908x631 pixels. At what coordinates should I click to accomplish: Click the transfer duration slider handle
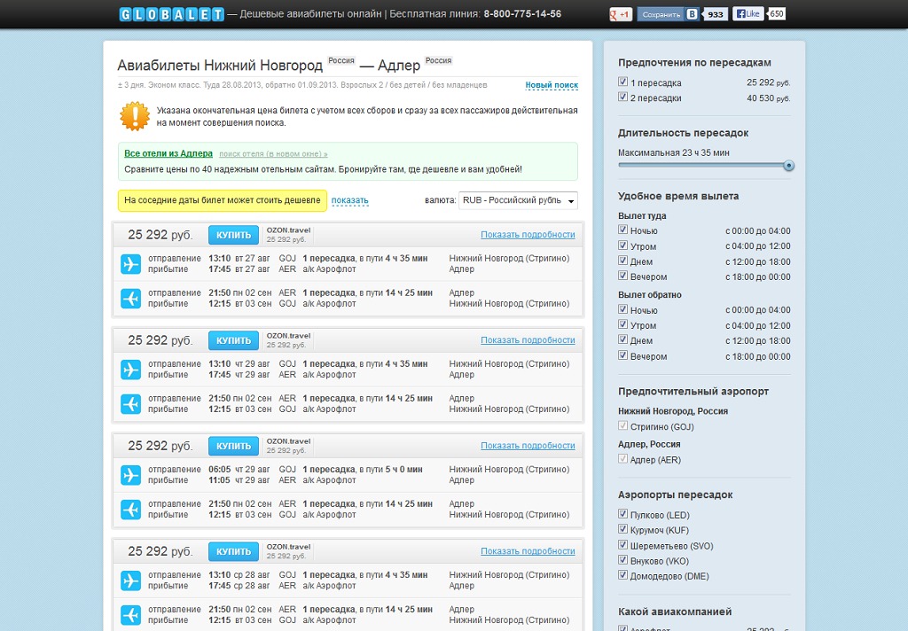788,166
